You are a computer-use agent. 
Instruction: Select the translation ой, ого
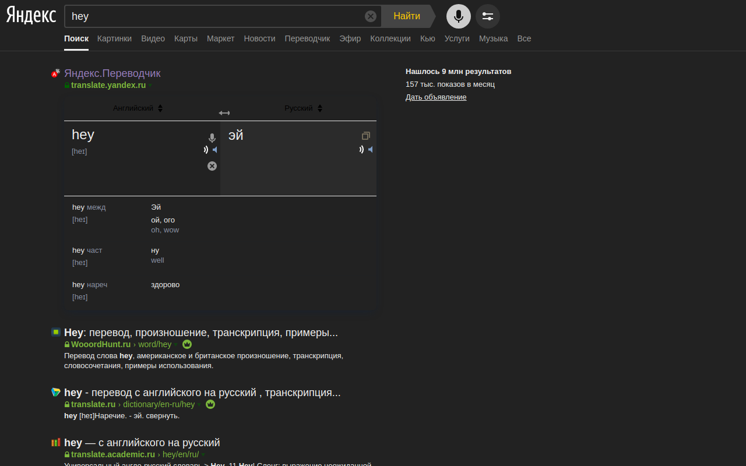pos(163,220)
